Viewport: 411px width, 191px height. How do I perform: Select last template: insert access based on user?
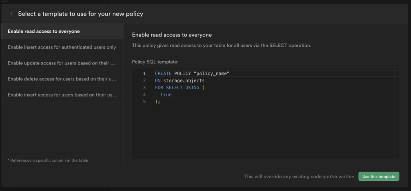62,95
